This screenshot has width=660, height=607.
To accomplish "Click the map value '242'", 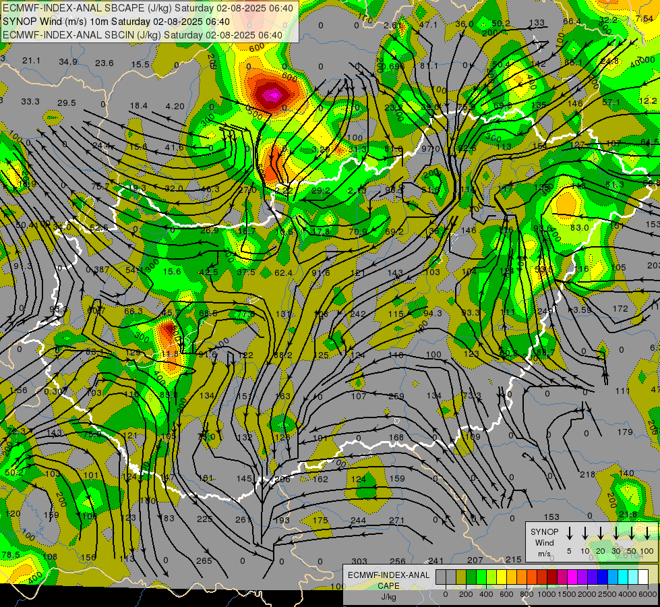I will tap(358, 314).
